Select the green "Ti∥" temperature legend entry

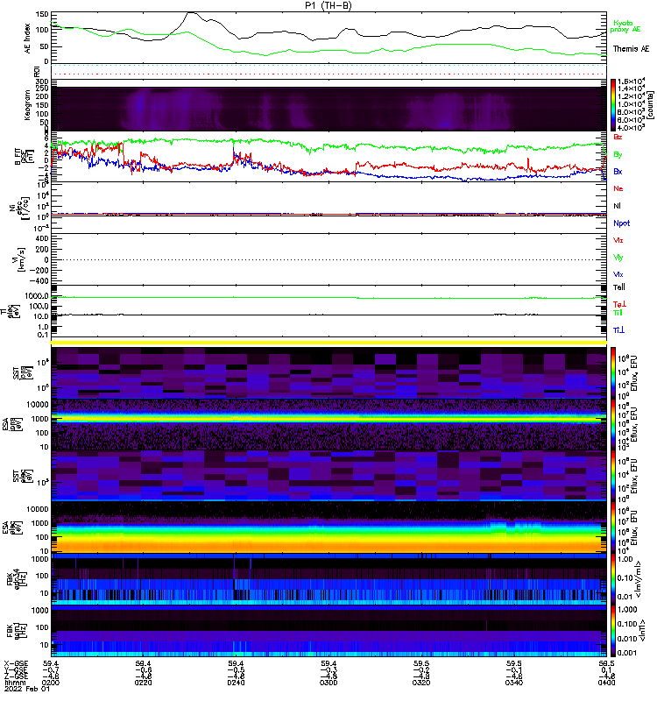[x=618, y=313]
